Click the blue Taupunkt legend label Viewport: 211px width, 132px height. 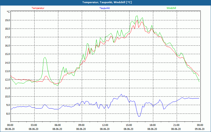click(x=105, y=8)
